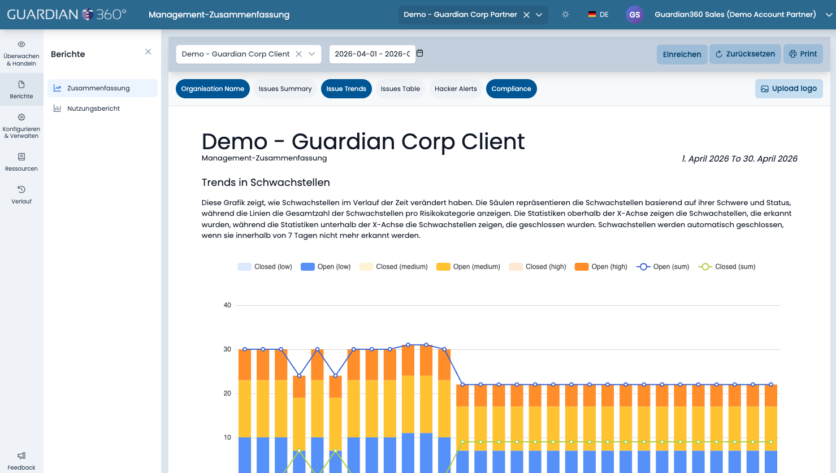This screenshot has width=836, height=473.
Task: Click the Print button
Action: point(803,54)
